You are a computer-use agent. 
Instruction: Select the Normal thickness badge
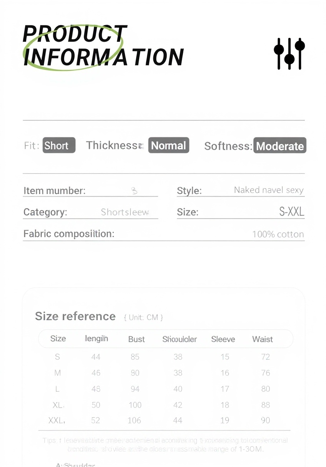[168, 146]
